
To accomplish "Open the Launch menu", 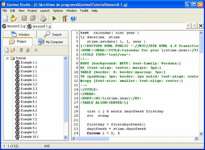I will pyautogui.click(x=45, y=11).
